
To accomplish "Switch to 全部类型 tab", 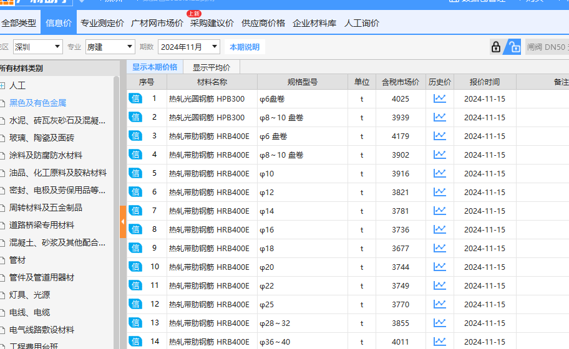I will tap(19, 23).
